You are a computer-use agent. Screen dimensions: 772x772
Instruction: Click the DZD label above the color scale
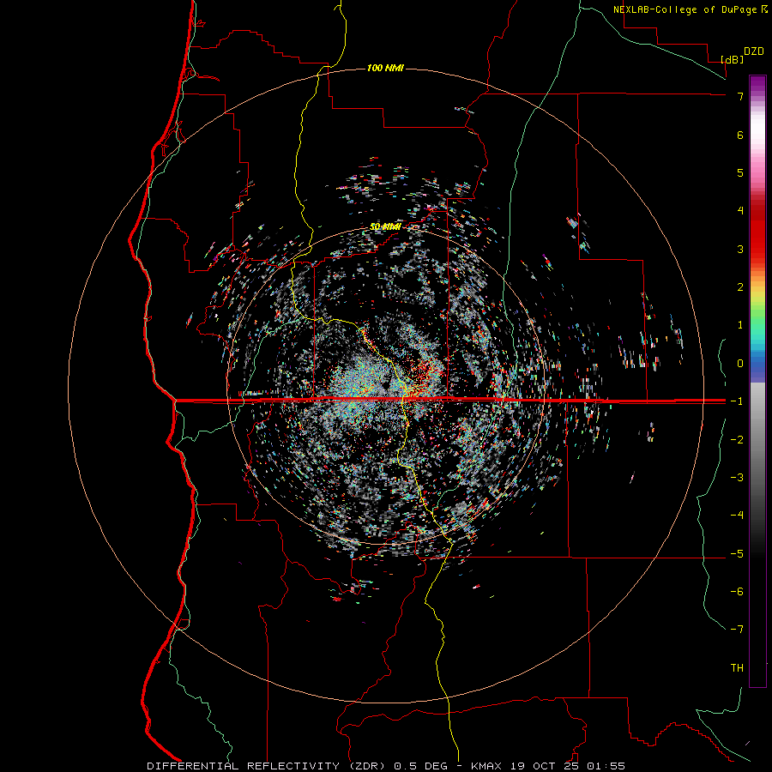754,51
